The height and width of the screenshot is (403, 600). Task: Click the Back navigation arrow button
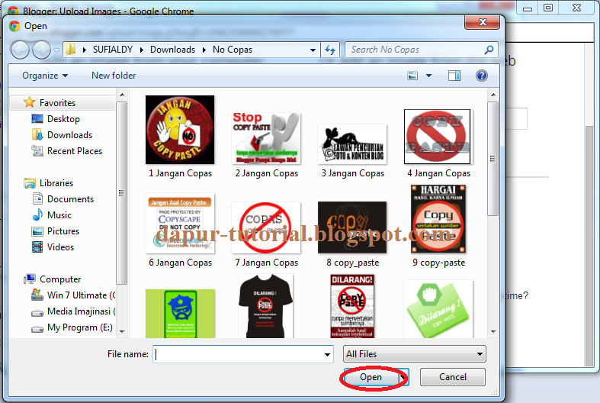(20, 50)
